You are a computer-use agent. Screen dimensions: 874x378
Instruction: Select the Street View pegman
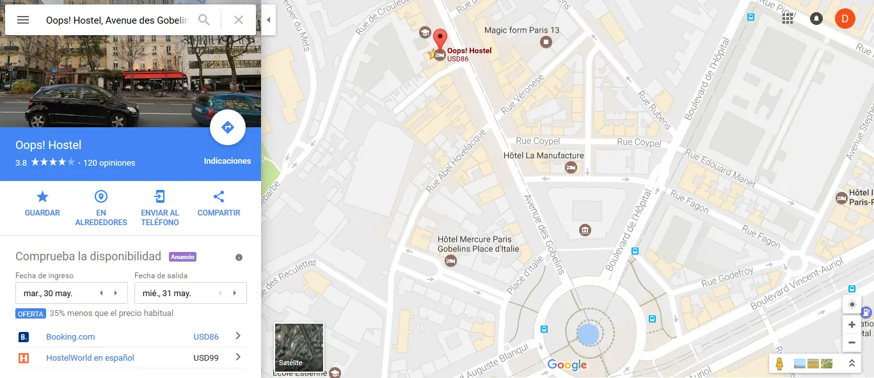tap(779, 364)
